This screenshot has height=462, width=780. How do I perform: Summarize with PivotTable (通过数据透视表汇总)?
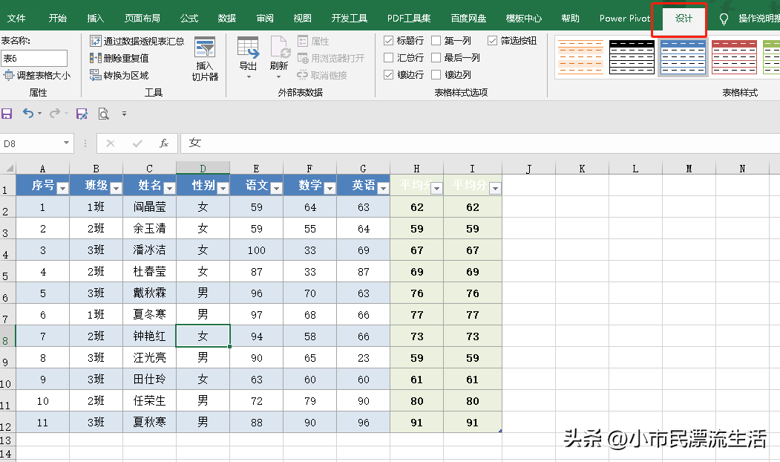click(x=137, y=41)
